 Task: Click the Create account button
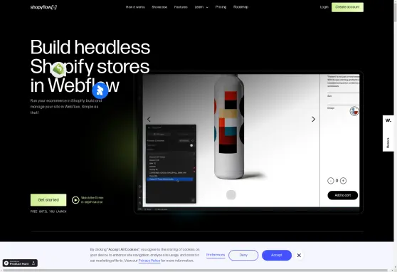click(347, 7)
